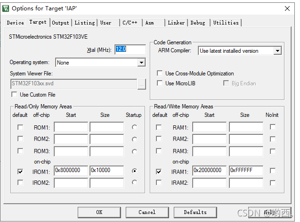Select the Target tab
Viewport: 300px width, 222px height.
tap(38, 22)
